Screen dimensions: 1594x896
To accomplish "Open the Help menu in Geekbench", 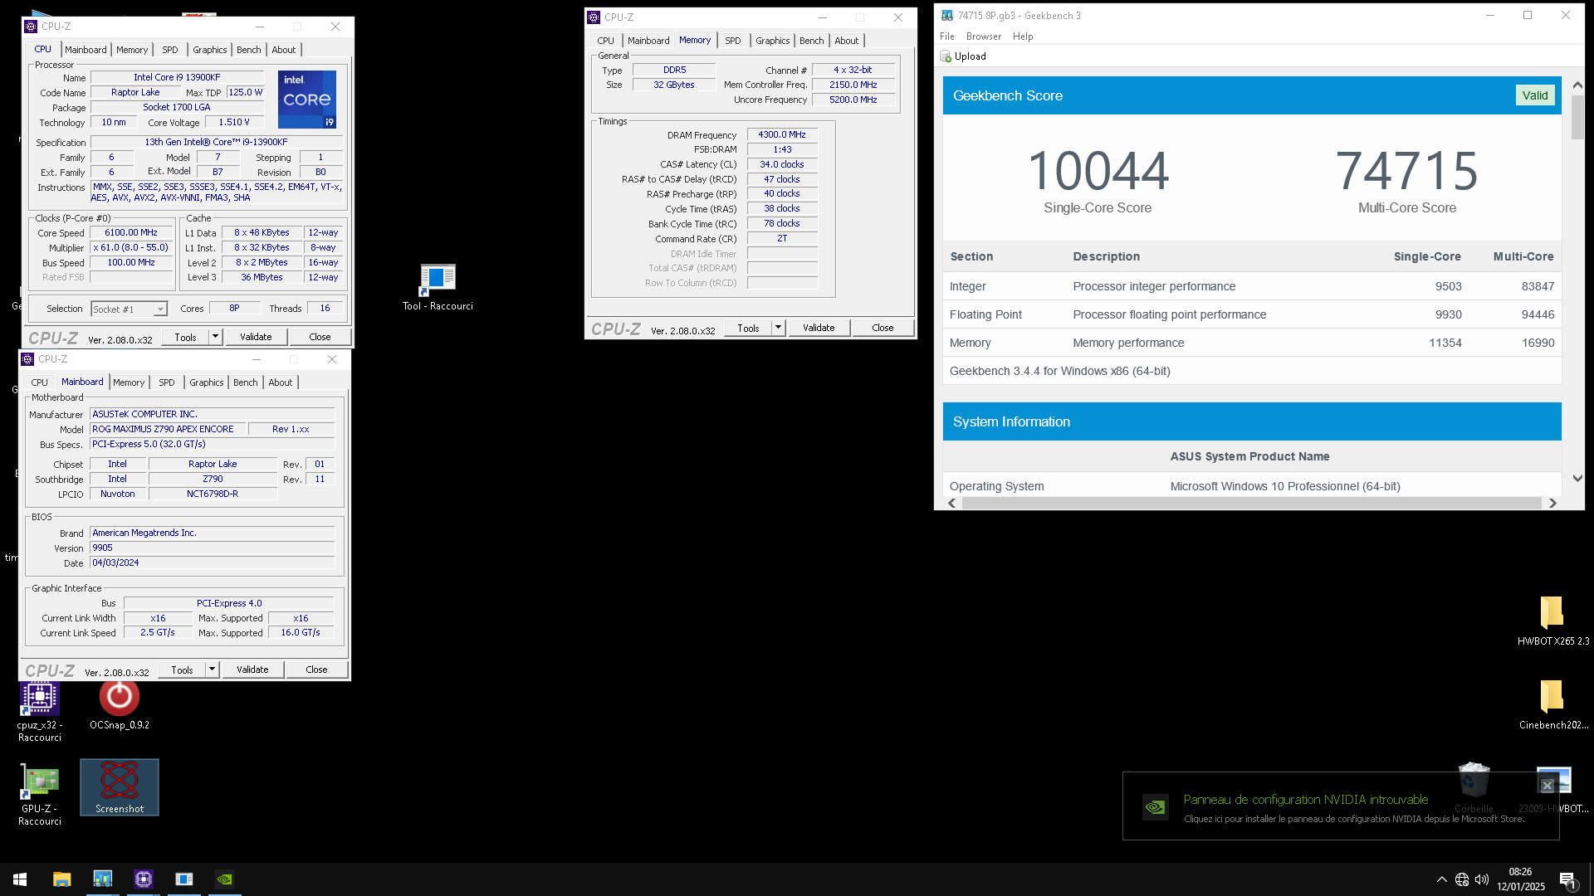I will tap(1023, 37).
